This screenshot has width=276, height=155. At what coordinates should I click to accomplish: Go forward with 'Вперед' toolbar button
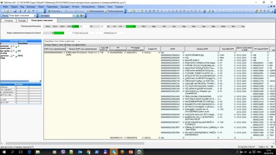[79, 11]
